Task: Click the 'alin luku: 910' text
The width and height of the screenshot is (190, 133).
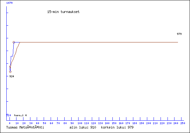Action: pos(83,127)
